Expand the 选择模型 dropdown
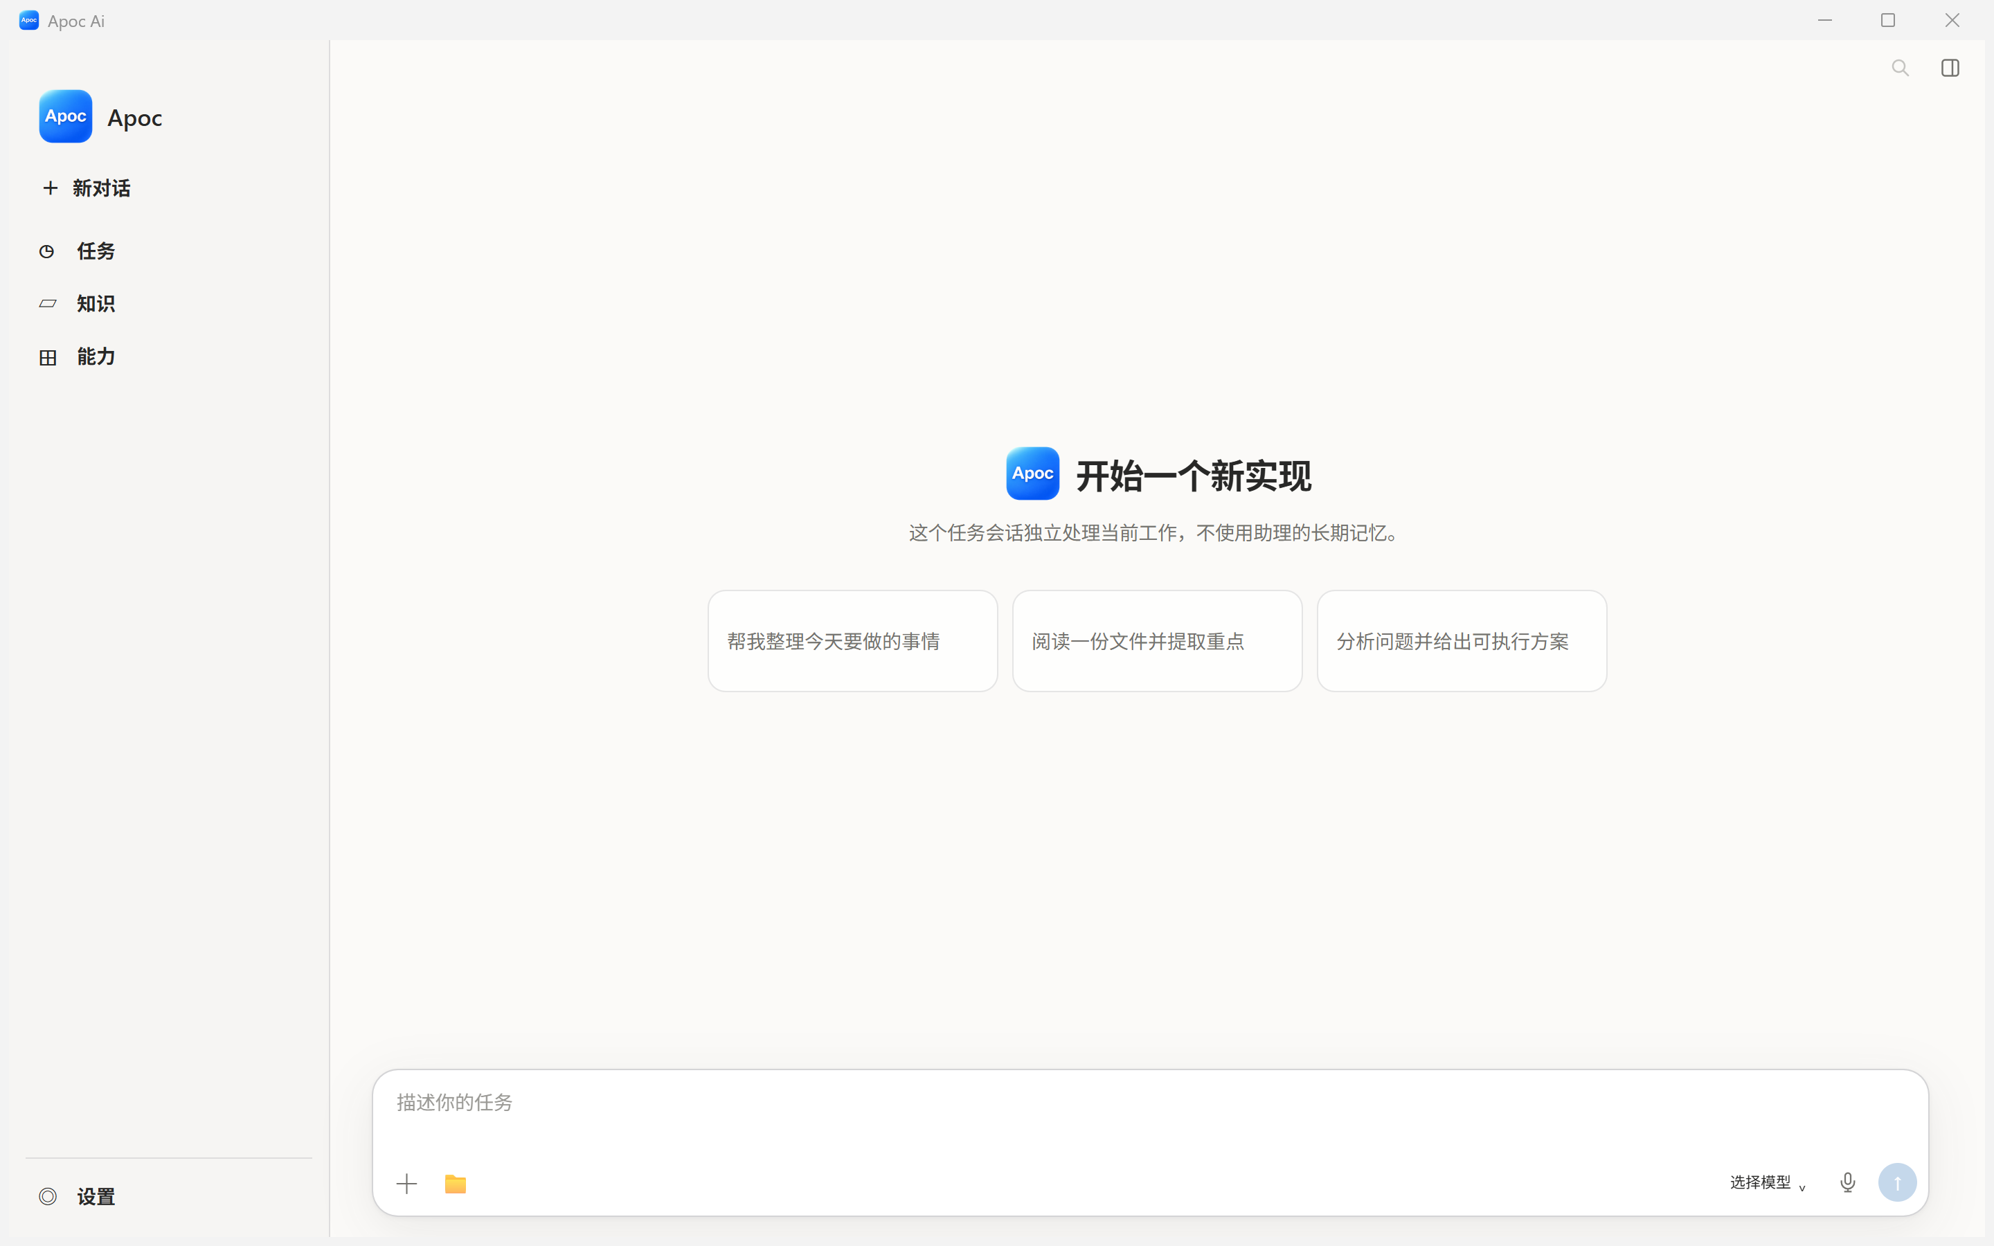Image resolution: width=1994 pixels, height=1246 pixels. point(1768,1184)
